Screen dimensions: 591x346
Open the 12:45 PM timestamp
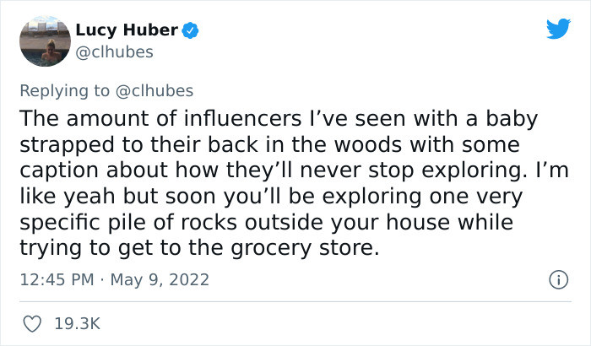point(57,279)
